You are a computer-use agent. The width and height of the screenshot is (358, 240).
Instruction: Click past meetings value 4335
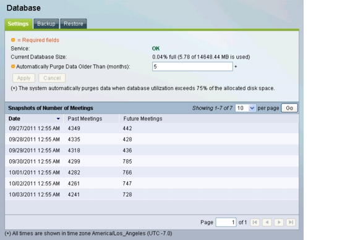pyautogui.click(x=74, y=139)
